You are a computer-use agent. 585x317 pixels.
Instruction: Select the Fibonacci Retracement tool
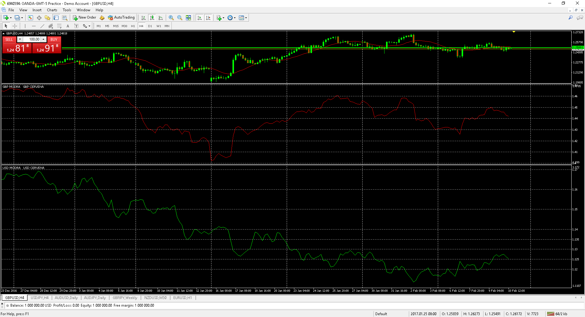(59, 26)
